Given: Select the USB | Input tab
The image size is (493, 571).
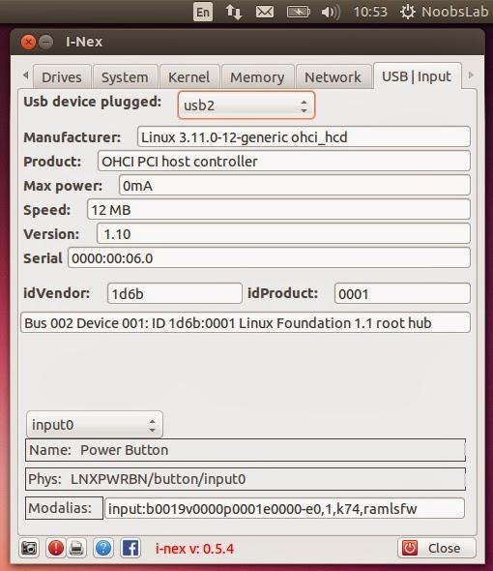Looking at the screenshot, I should pyautogui.click(x=417, y=76).
